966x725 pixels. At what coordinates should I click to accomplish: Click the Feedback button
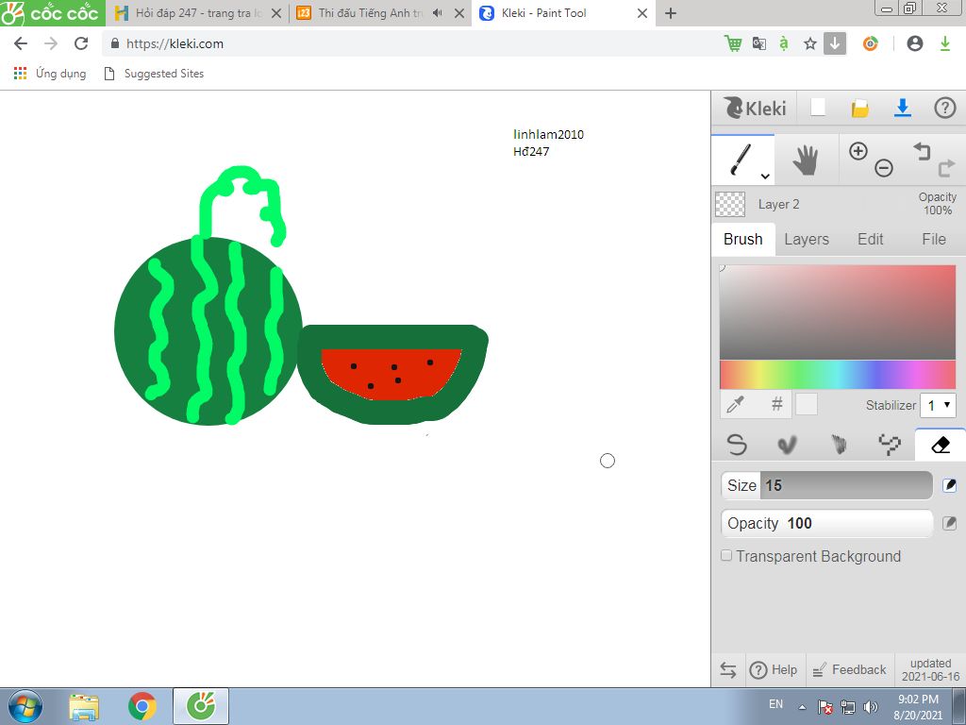850,669
